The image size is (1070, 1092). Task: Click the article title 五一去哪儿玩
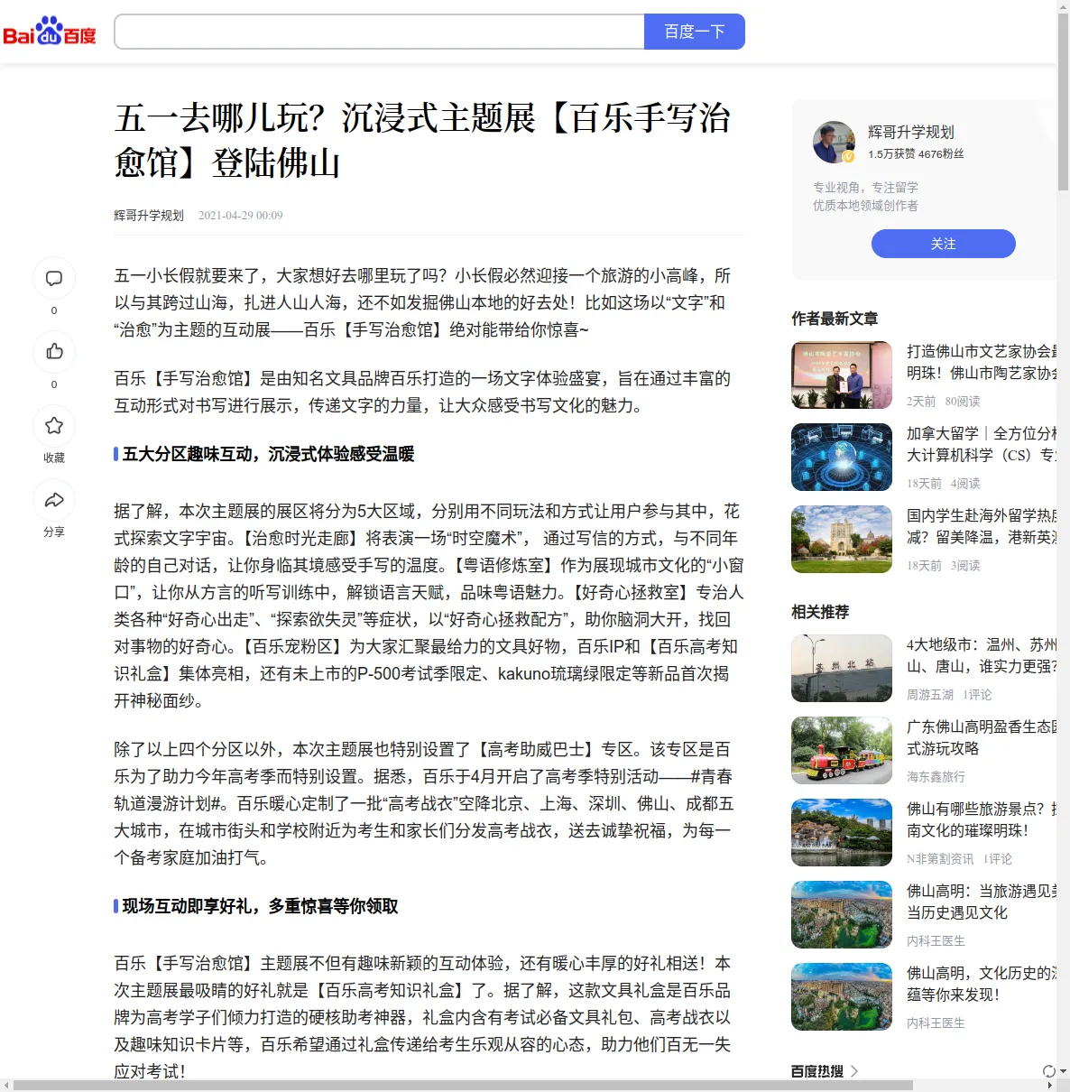[x=422, y=141]
